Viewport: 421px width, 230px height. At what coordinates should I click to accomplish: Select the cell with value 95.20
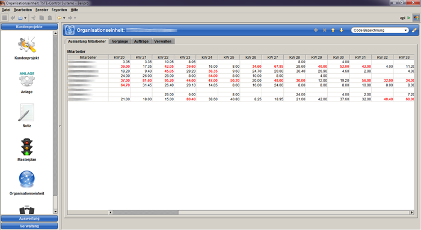tap(163, 80)
